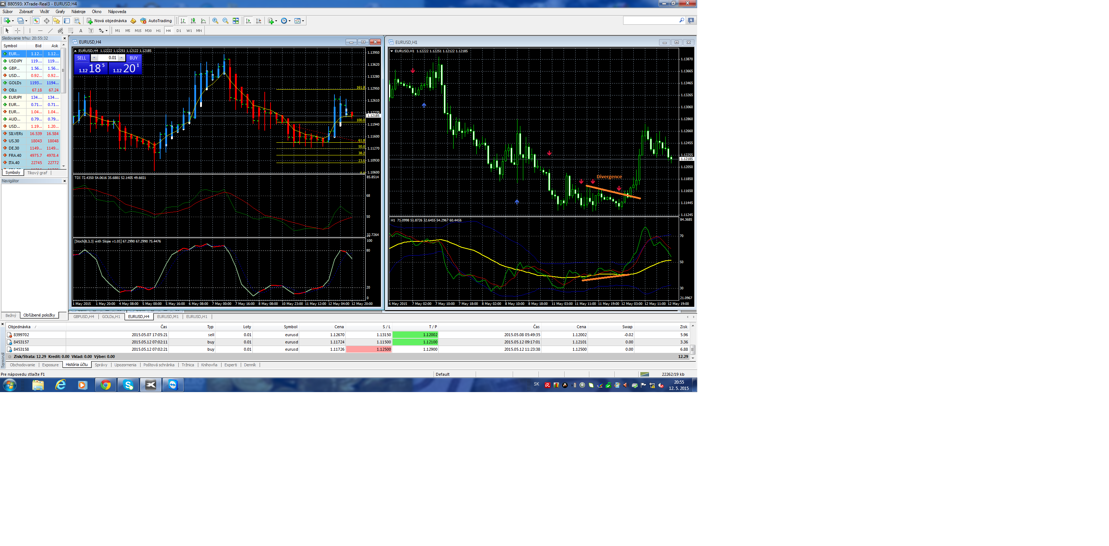1109x546 pixels.
Task: Switch chart timeframe to D1
Action: point(179,30)
